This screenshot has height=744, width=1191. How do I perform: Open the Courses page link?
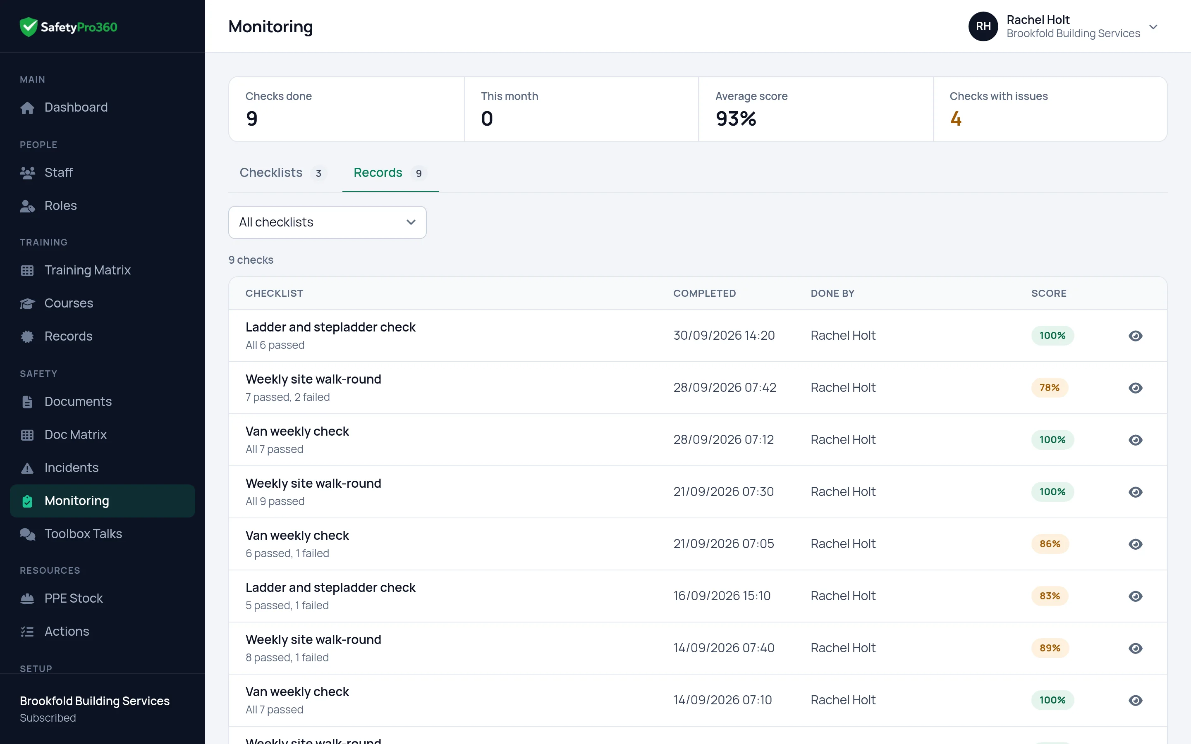coord(103,303)
